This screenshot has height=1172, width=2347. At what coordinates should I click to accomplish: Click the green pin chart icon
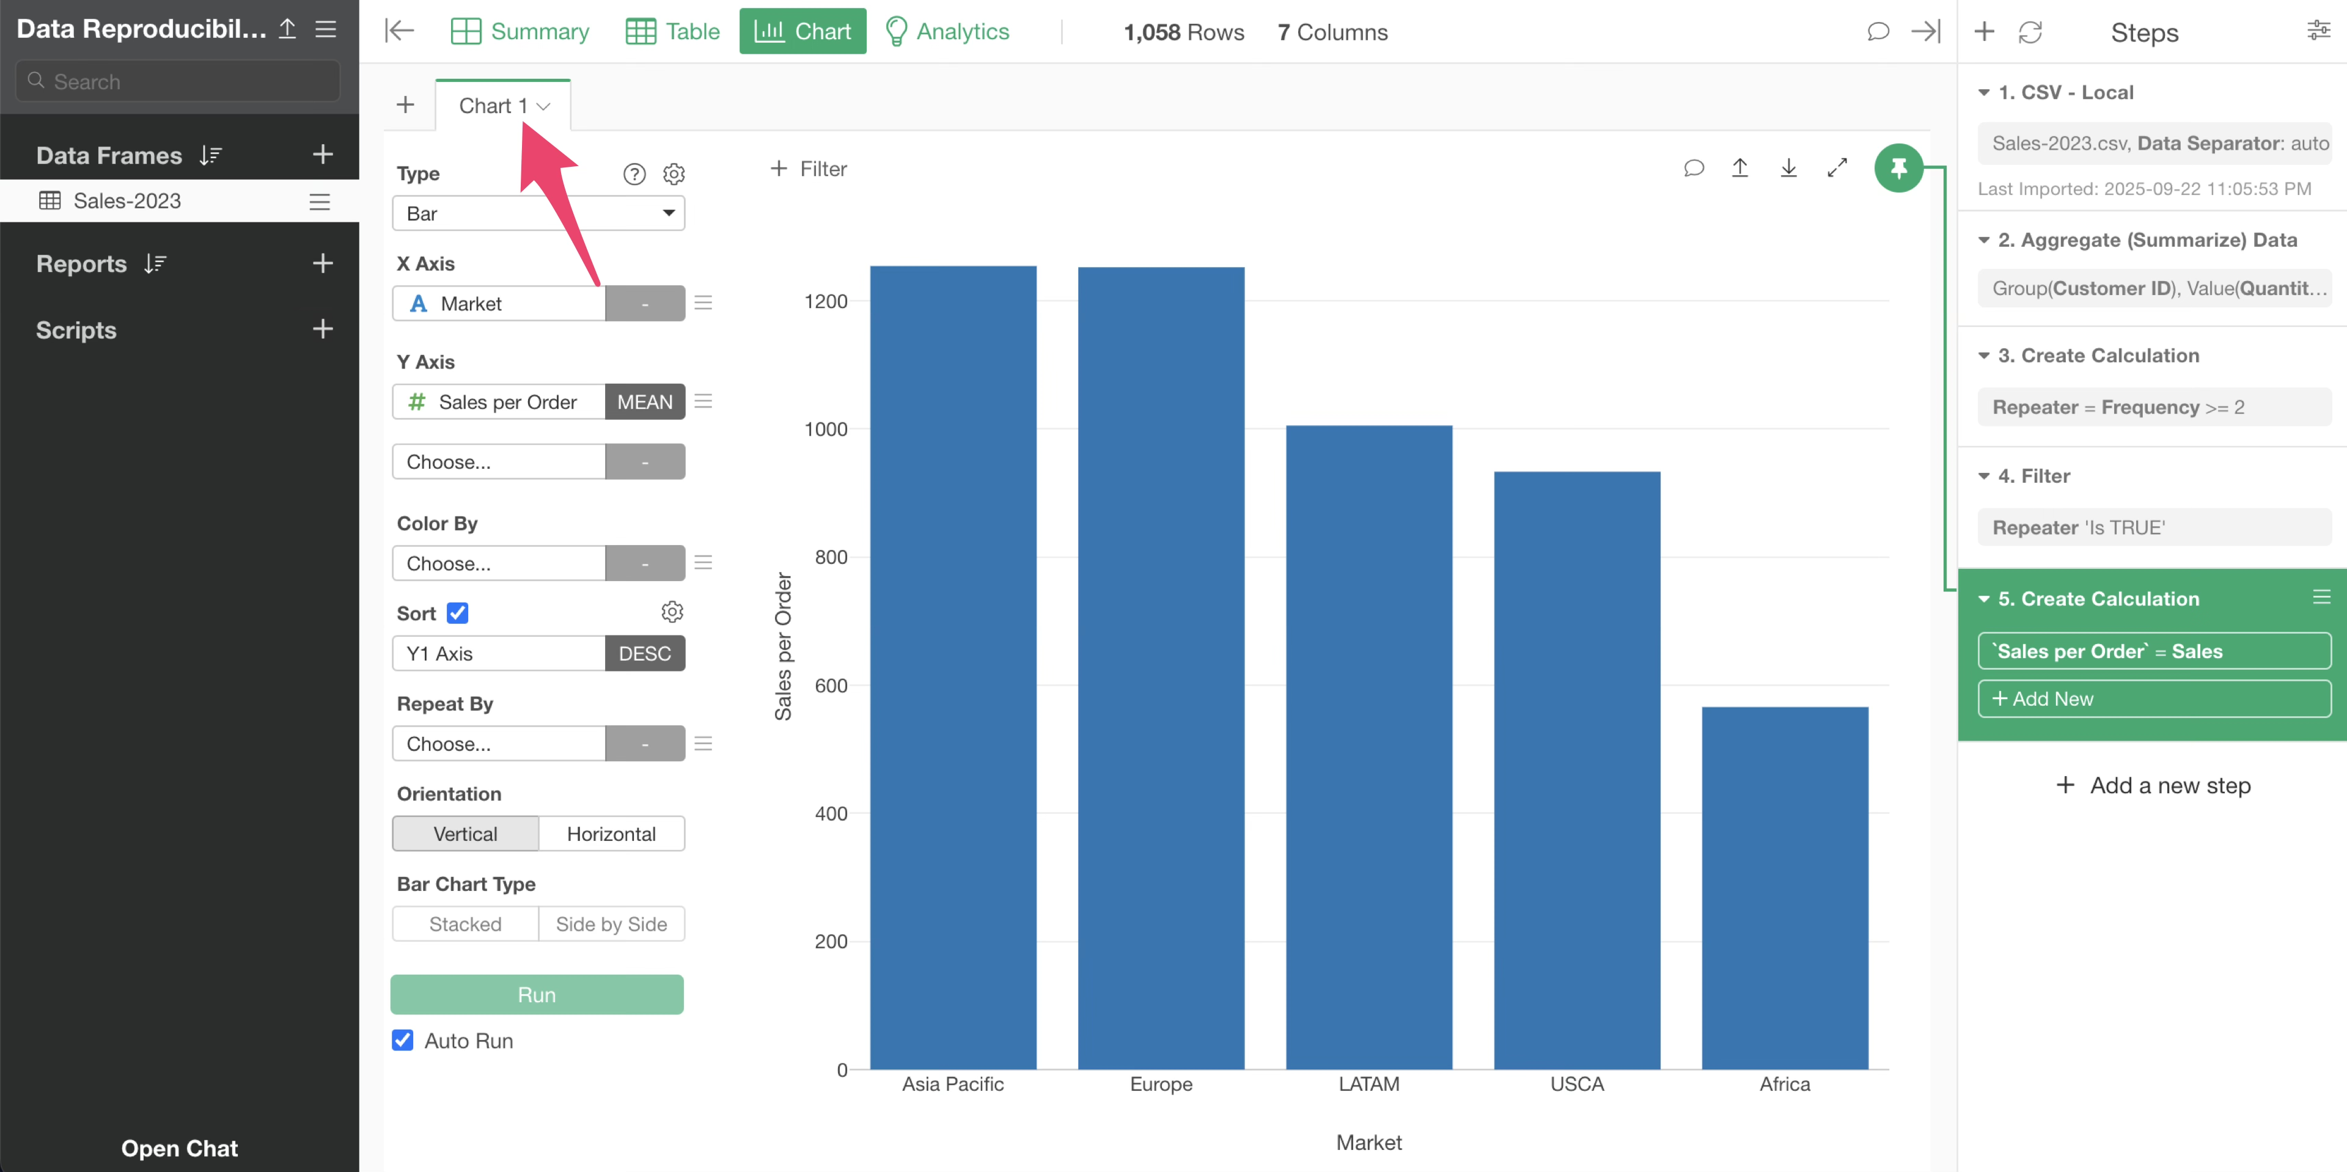[1898, 167]
